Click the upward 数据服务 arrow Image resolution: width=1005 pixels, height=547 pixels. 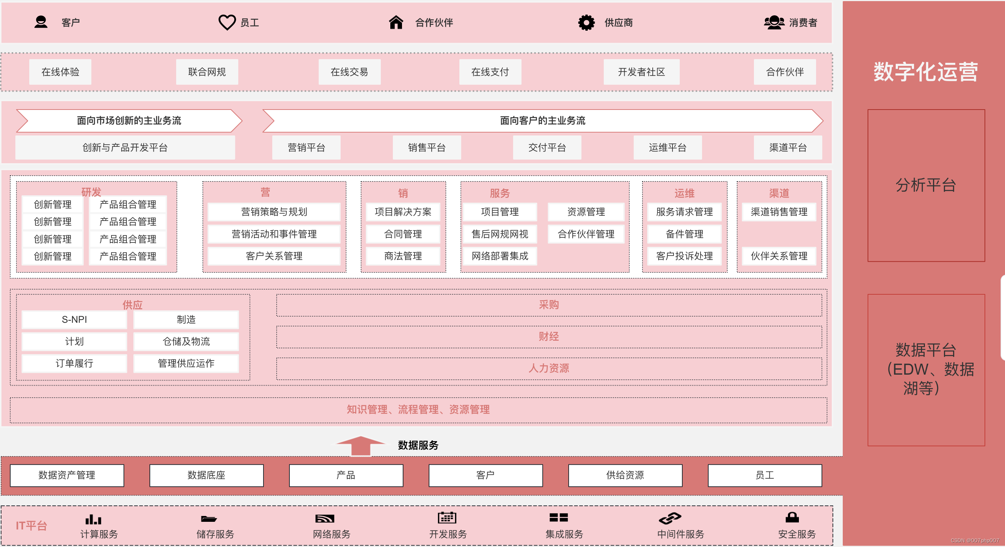pyautogui.click(x=361, y=445)
